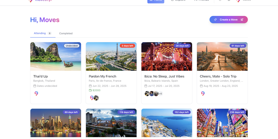
Task: Switch to the Attending tab
Action: (43, 33)
